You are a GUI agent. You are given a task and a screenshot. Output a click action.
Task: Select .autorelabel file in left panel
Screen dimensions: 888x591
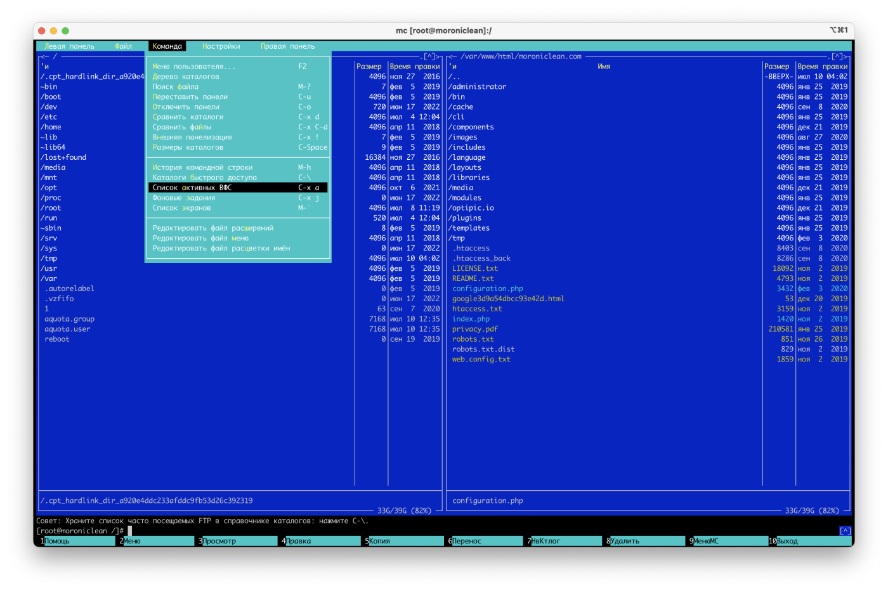240,289
